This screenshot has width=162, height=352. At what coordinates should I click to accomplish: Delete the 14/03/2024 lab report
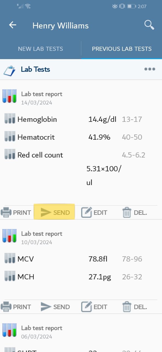tap(135, 213)
